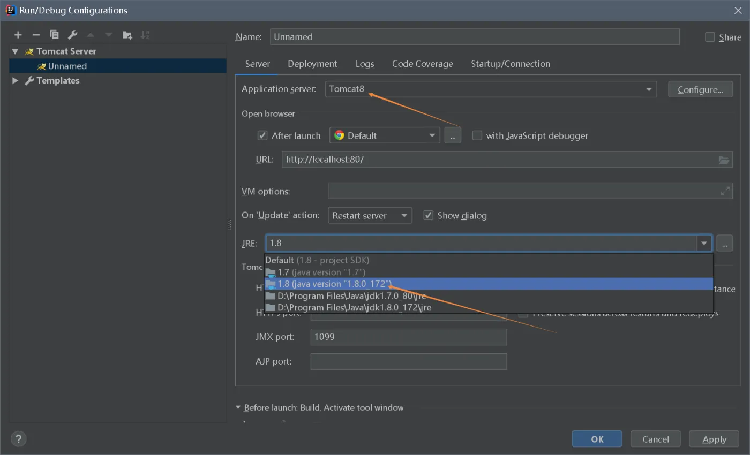This screenshot has height=455, width=750.
Task: Select the Templates tree item
Action: pyautogui.click(x=58, y=80)
